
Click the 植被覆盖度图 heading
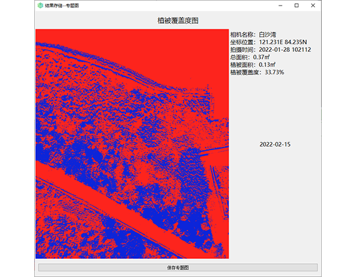tap(178, 21)
